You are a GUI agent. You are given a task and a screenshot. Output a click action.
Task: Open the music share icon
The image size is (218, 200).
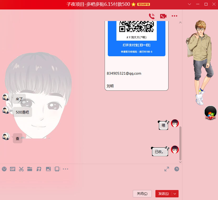click(39, 169)
